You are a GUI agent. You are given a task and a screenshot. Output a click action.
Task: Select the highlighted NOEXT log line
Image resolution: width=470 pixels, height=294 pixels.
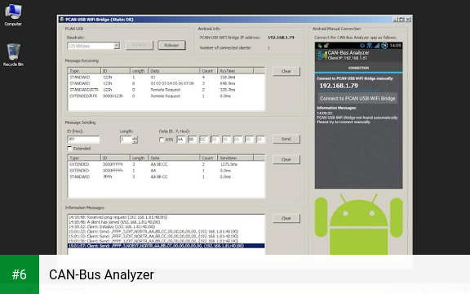point(166,246)
